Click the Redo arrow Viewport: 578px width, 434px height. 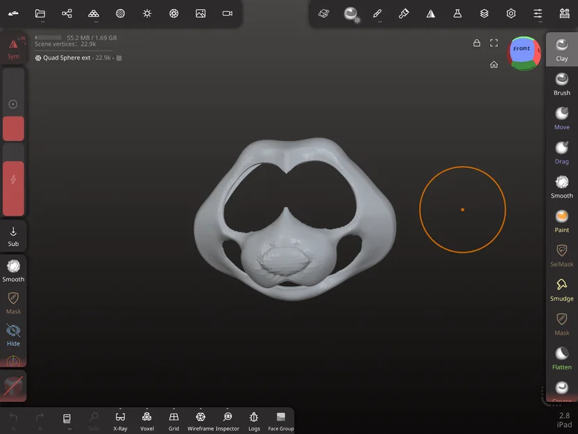40,420
